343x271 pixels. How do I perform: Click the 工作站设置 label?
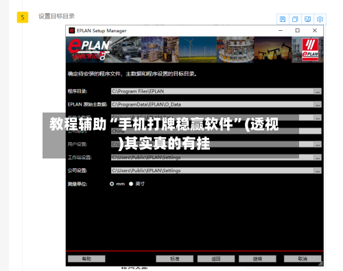click(x=80, y=157)
